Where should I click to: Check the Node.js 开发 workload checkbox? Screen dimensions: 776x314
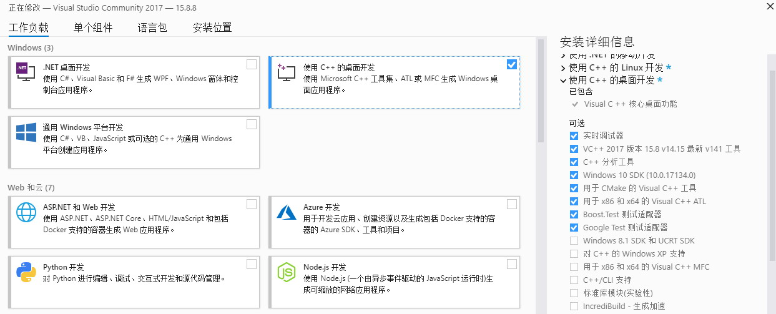coord(512,264)
